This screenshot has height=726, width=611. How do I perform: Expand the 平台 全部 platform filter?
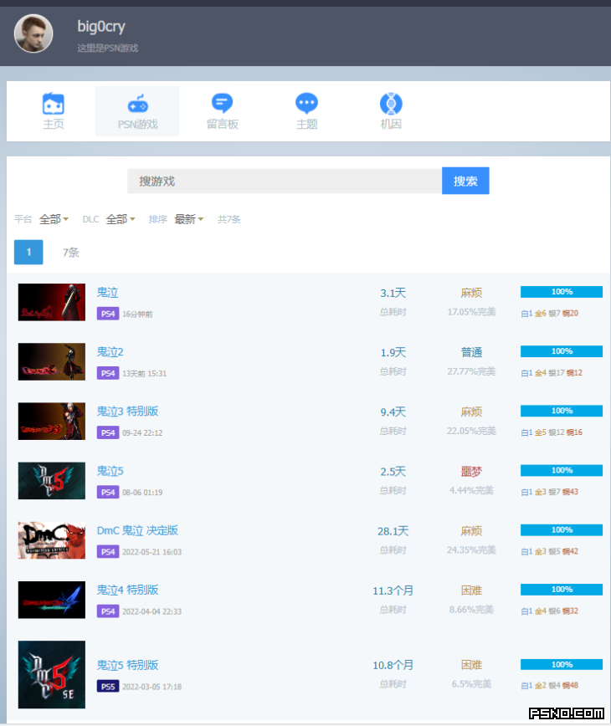tap(54, 219)
